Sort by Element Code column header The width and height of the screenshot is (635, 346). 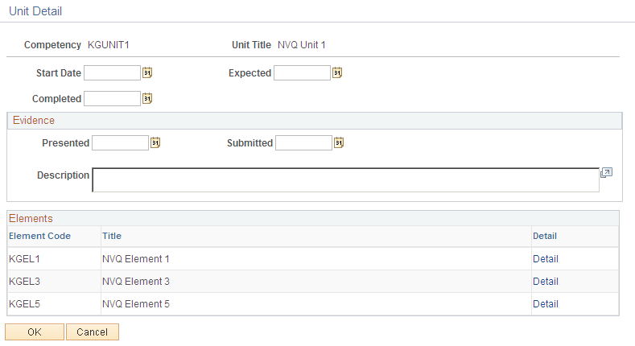39,236
